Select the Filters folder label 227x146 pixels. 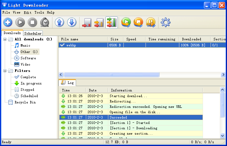(22, 71)
